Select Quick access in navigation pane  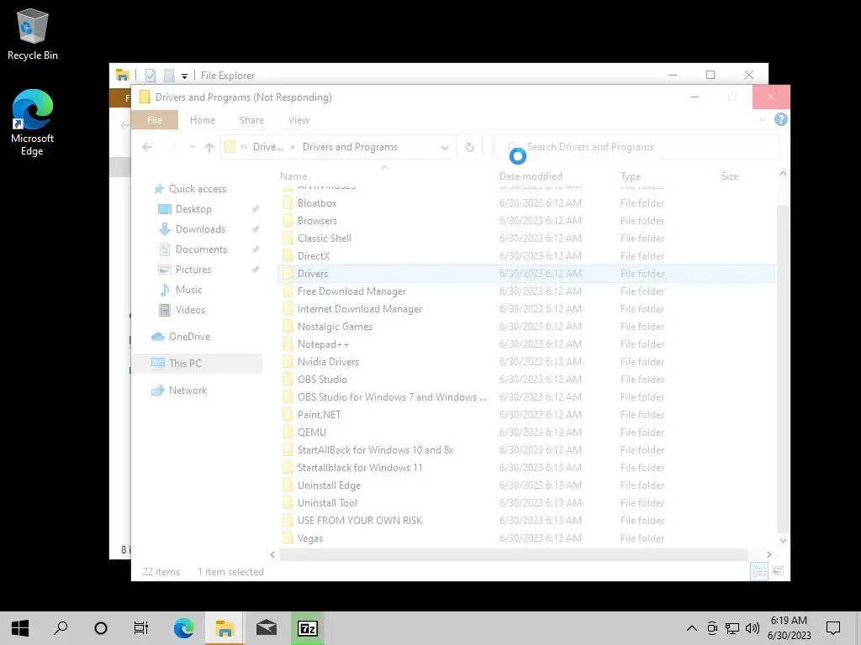click(x=197, y=189)
